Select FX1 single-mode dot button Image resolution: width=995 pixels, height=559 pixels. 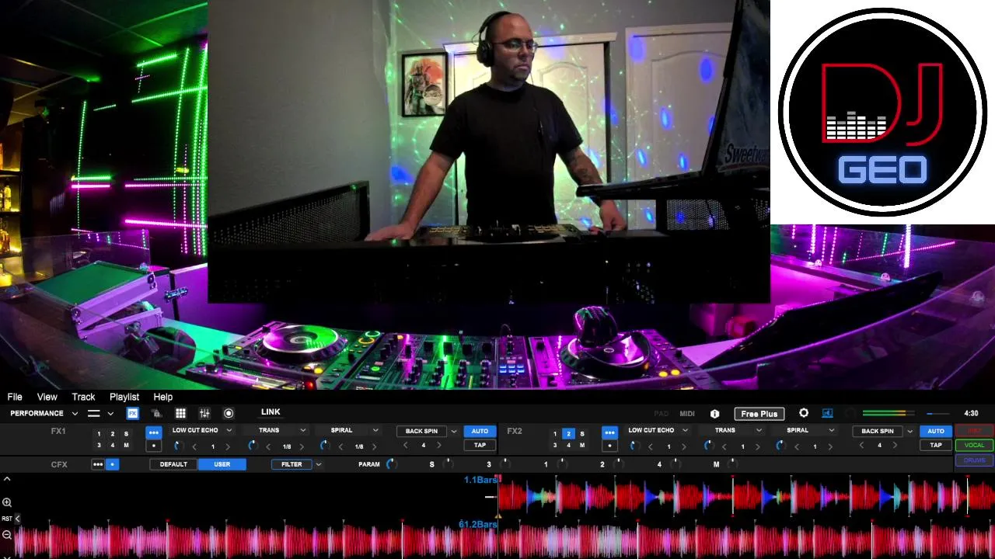click(154, 446)
